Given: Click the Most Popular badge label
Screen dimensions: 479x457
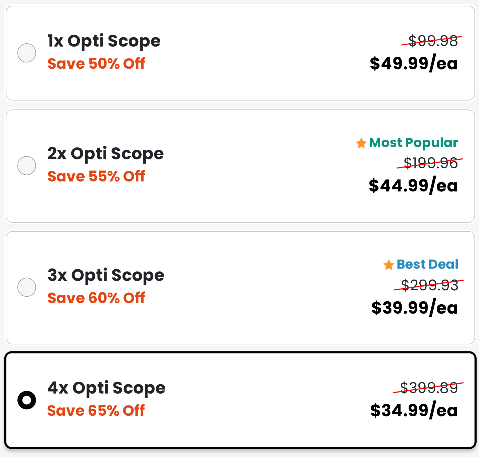Looking at the screenshot, I should tap(414, 143).
